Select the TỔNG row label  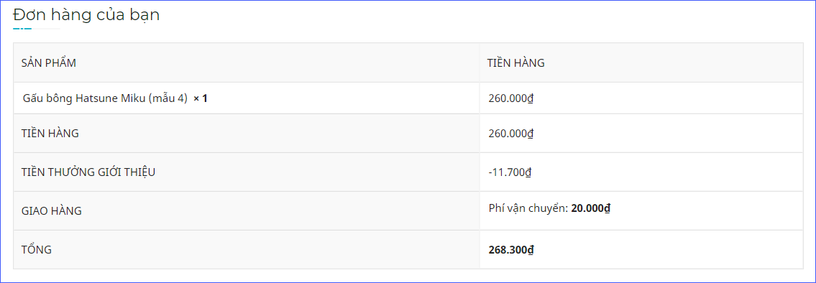(37, 250)
